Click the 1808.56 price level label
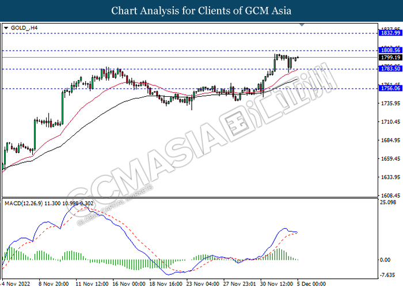Screen dimensions: 403x288 click(390, 50)
